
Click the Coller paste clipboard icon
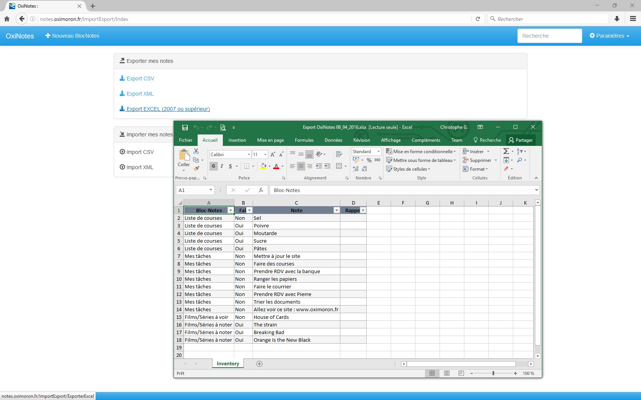click(184, 155)
